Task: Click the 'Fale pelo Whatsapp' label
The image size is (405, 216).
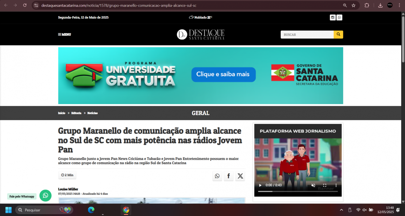Action: point(22,196)
